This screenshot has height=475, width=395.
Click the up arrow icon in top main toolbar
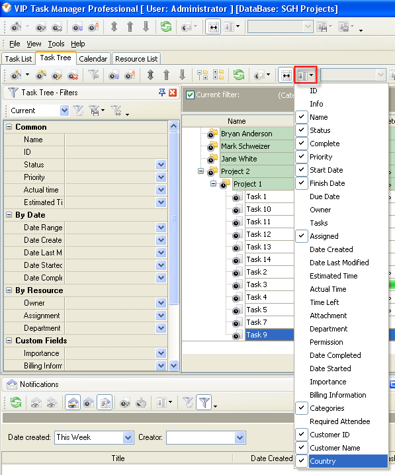point(130,27)
